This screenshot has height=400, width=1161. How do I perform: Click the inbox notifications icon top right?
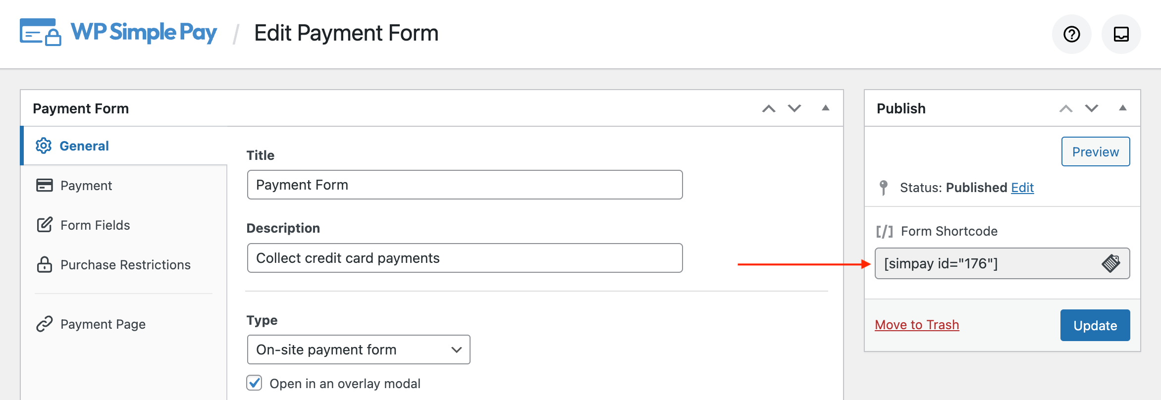pyautogui.click(x=1121, y=34)
